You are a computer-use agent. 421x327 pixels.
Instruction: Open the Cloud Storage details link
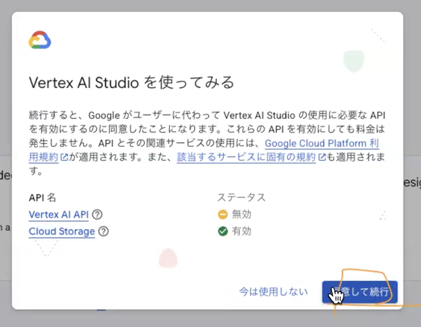(61, 231)
